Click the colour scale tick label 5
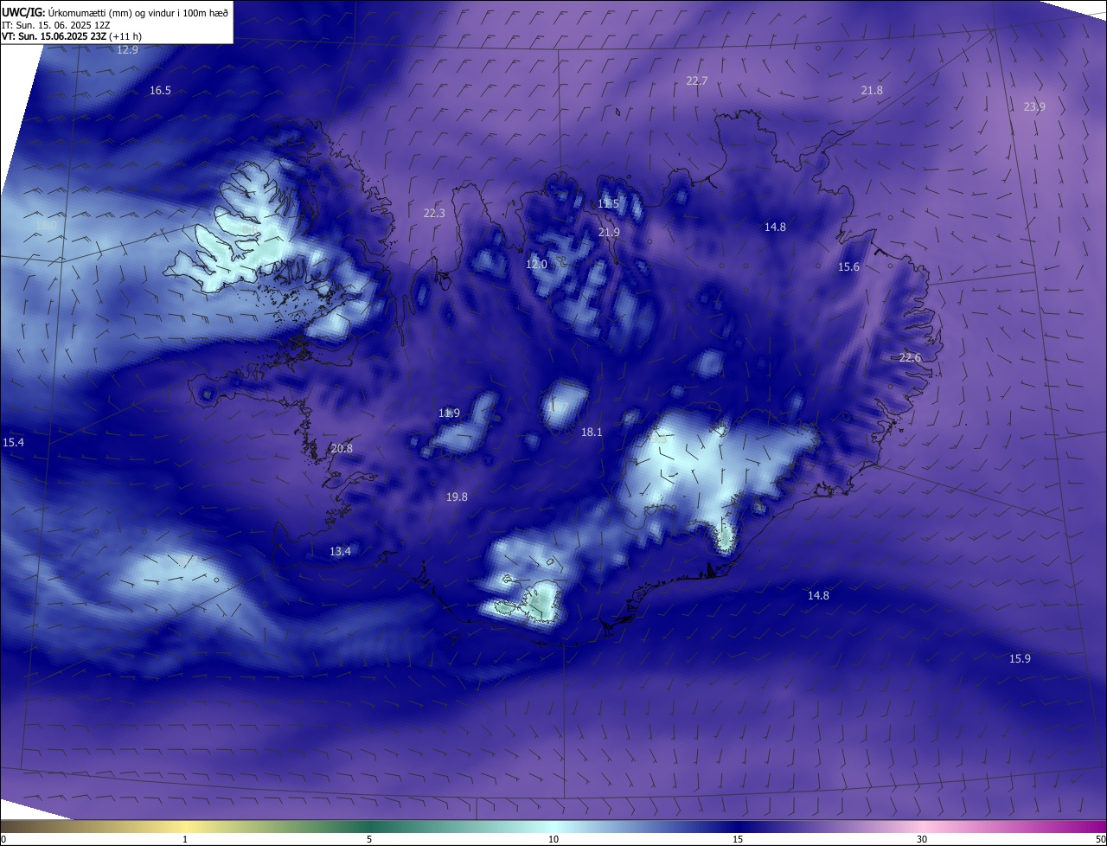Screen dimensions: 1107x846 [x=369, y=839]
